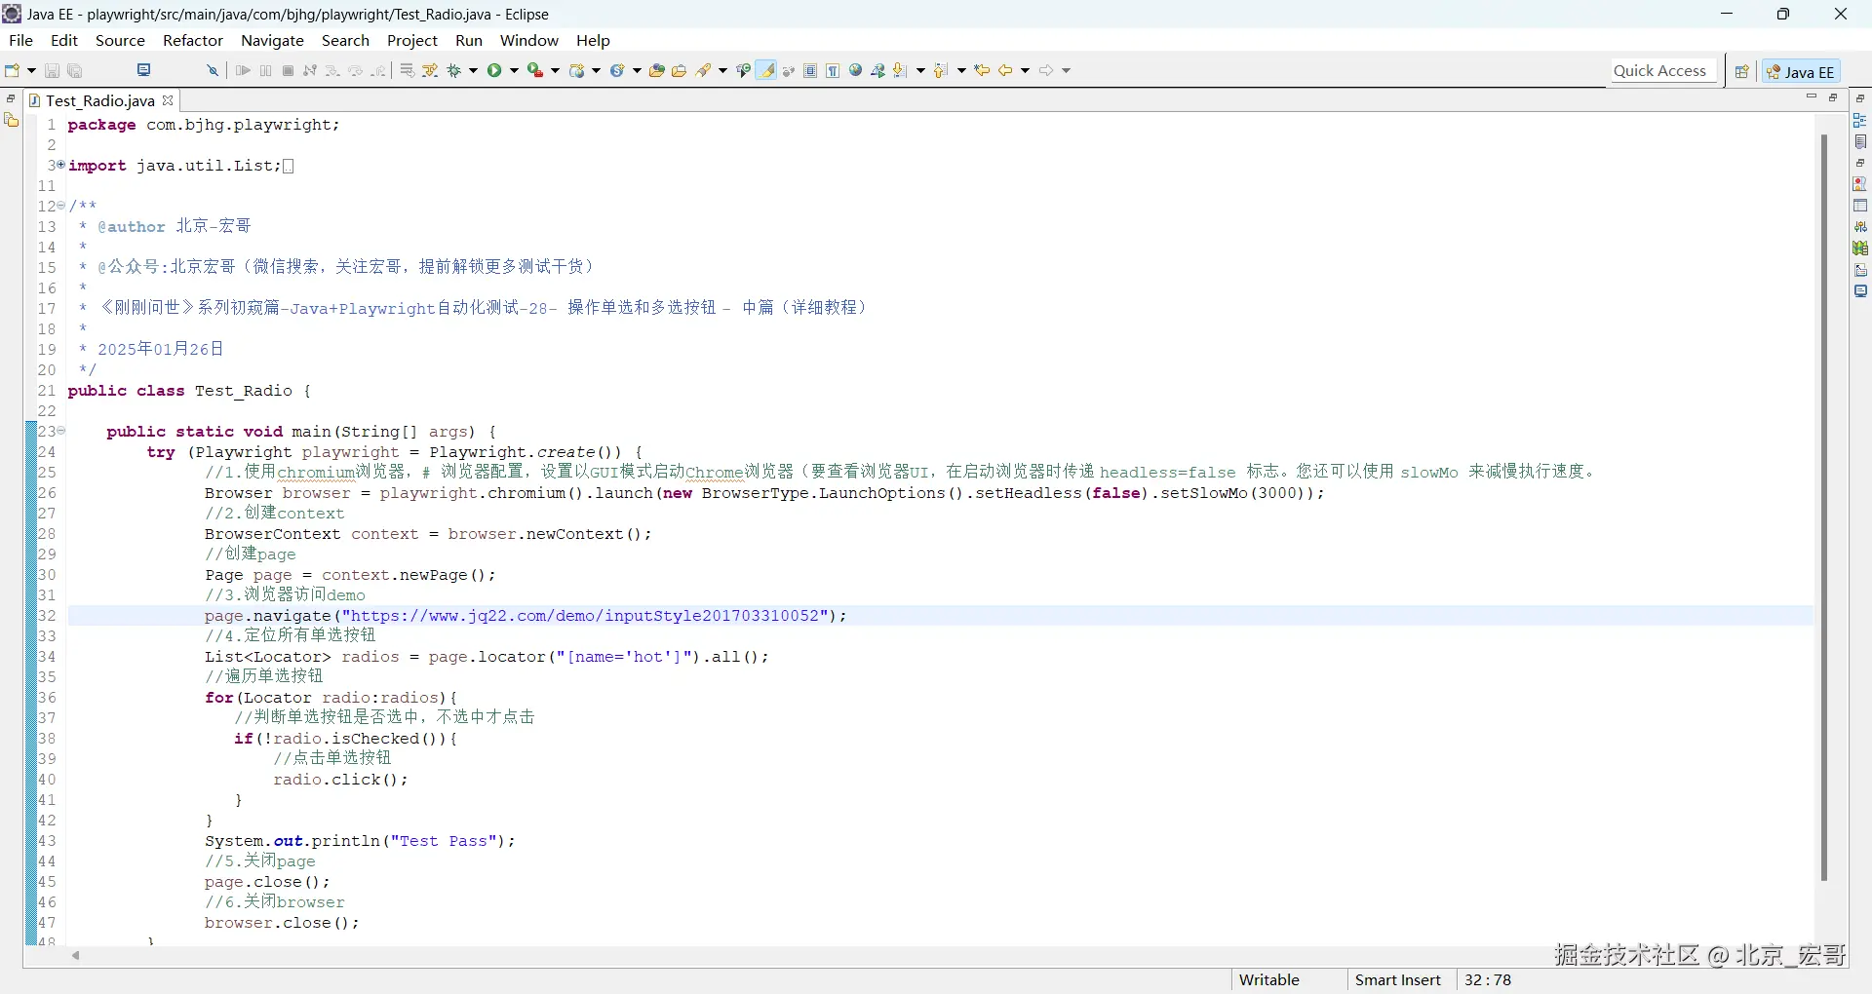Click the Open Task folder icon
Viewport: 1872px width, 994px height.
click(680, 70)
